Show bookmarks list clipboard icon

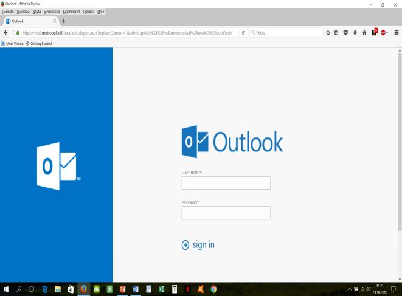pos(336,33)
